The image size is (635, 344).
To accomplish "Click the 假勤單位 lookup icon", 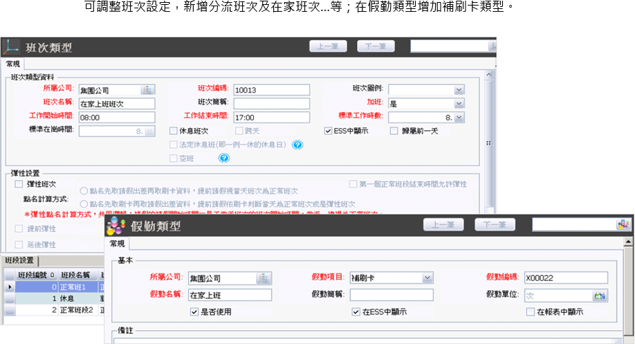I will tap(599, 296).
